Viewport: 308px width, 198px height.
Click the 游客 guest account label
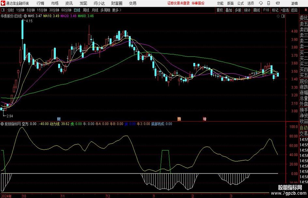tap(295, 3)
